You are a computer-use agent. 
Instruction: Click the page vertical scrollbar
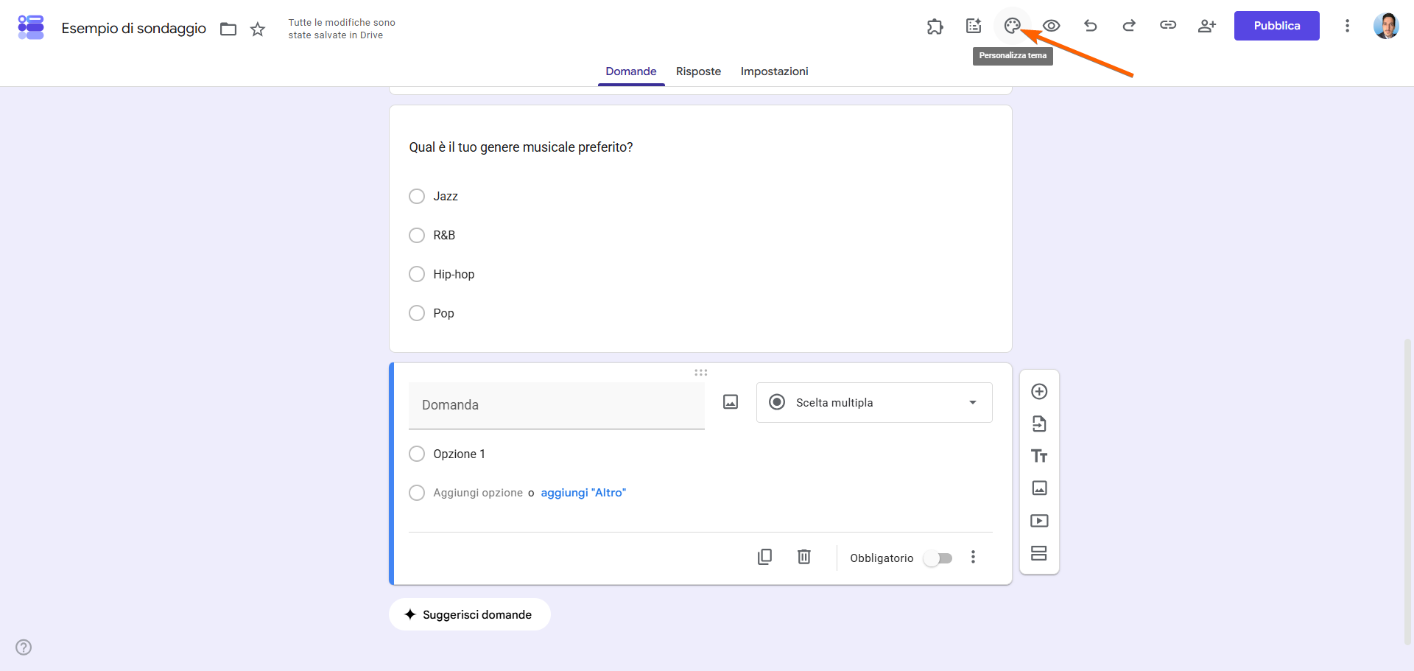1407,492
